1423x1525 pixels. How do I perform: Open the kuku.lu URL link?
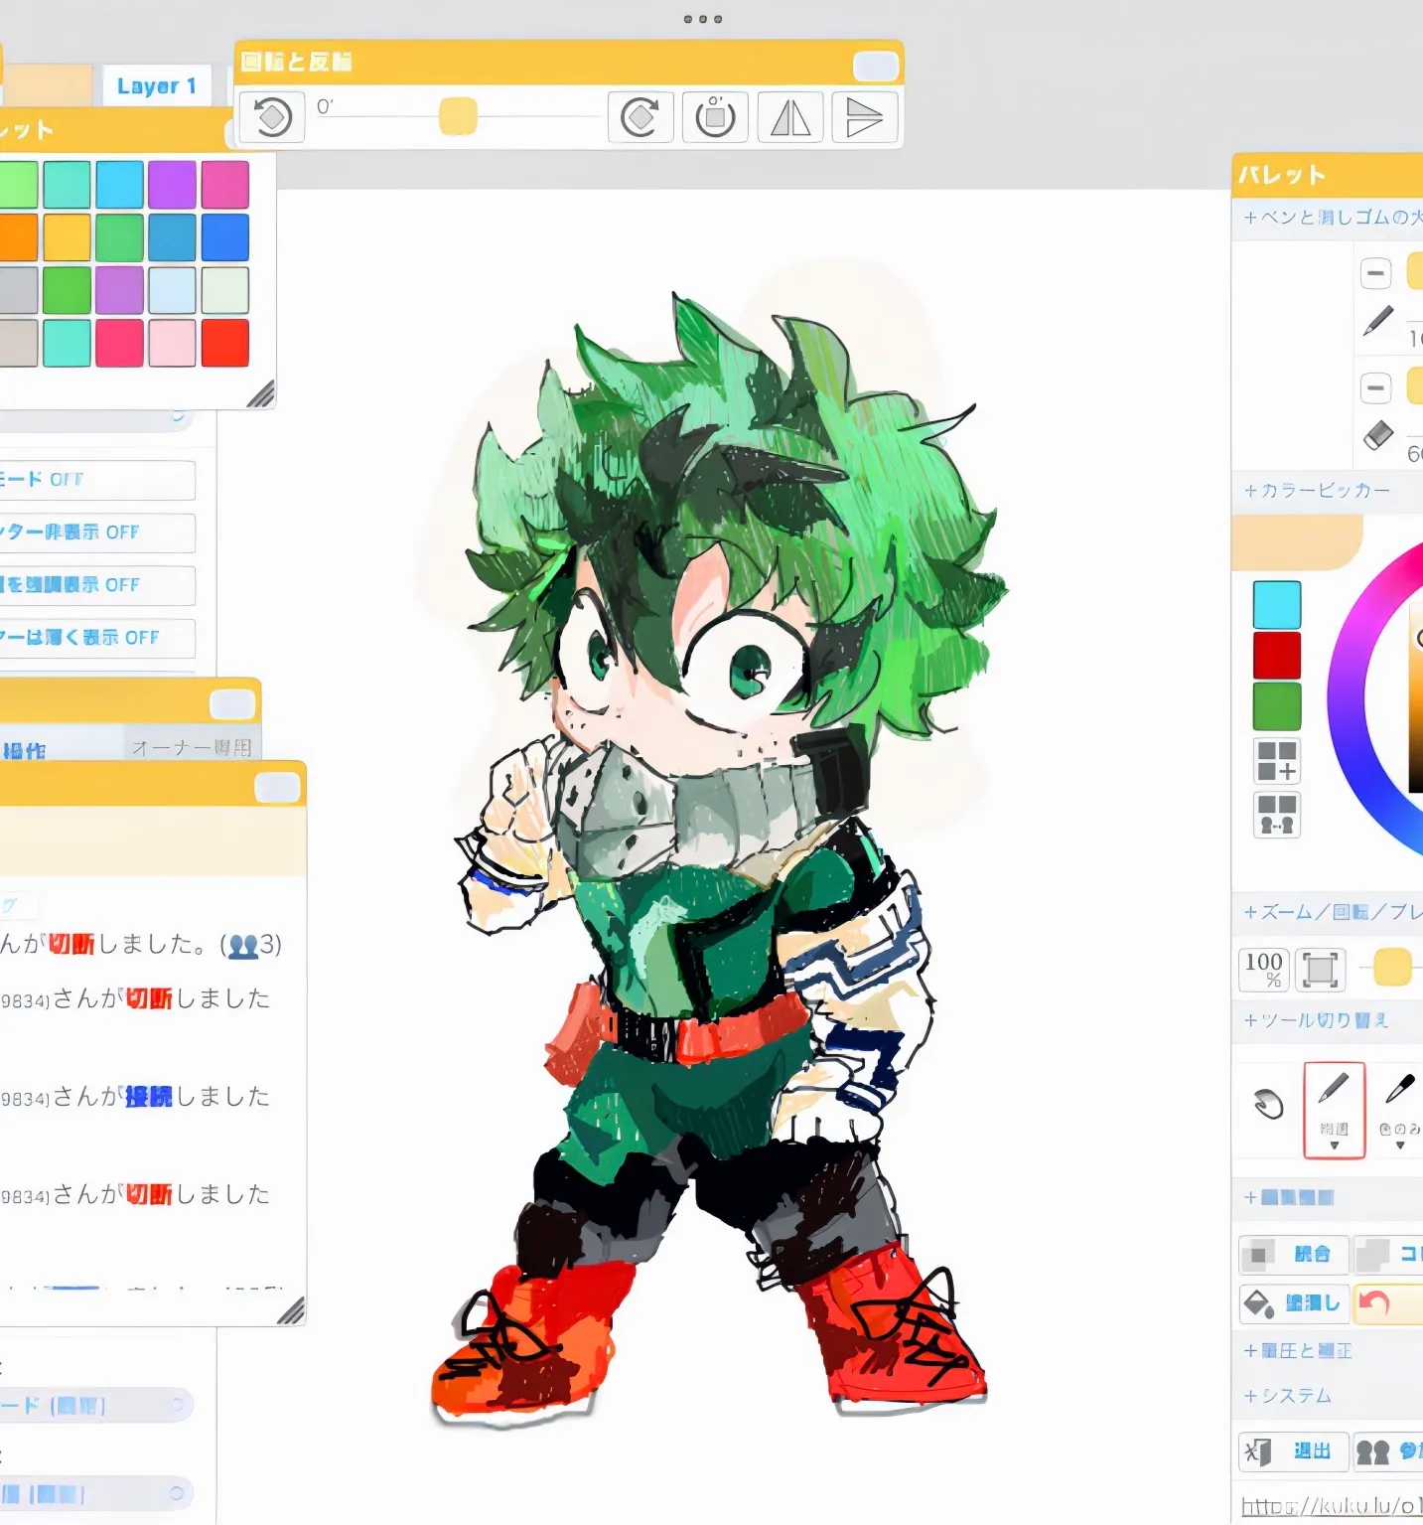1332,1507
